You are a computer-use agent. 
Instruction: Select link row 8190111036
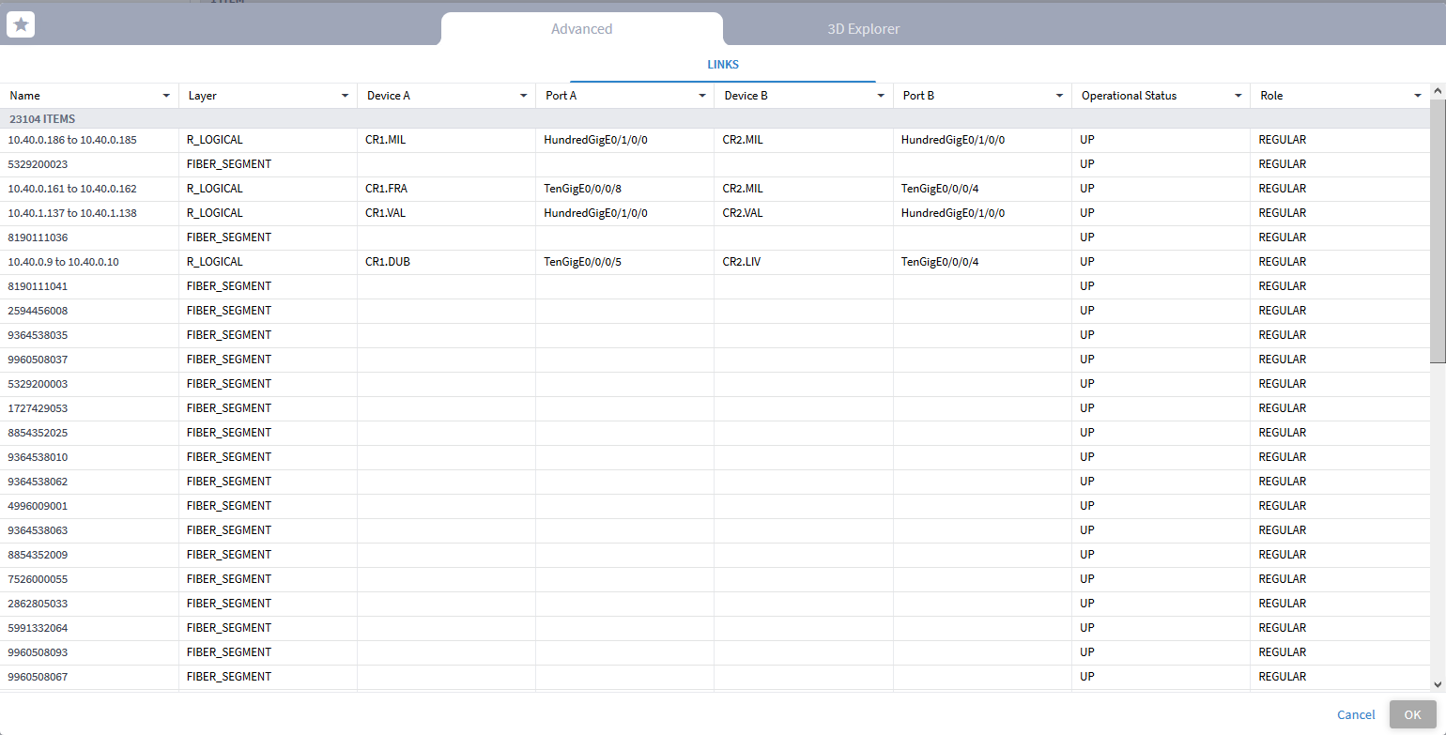(x=715, y=237)
